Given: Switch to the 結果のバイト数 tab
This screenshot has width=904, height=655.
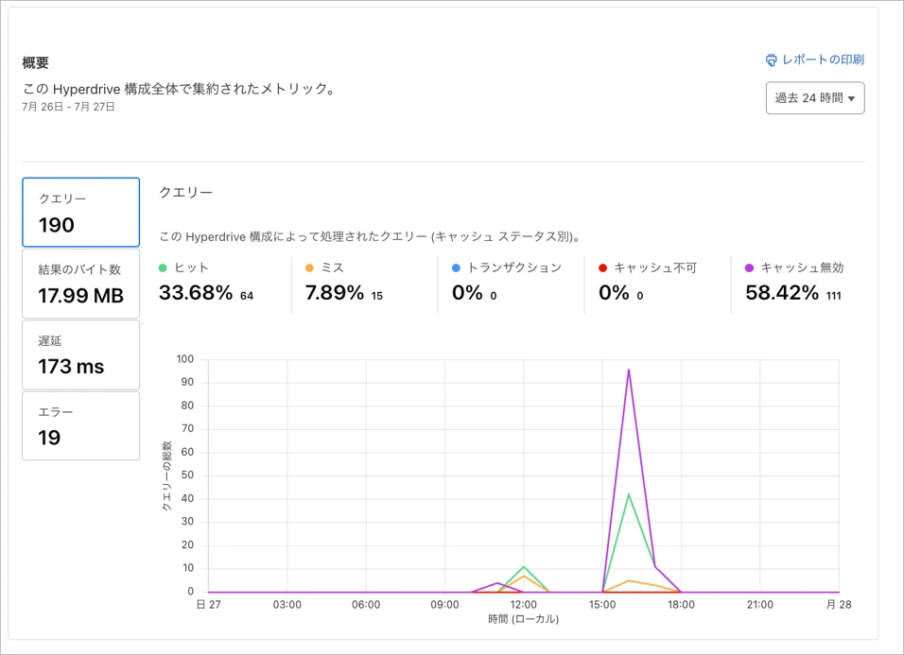Looking at the screenshot, I should (81, 284).
